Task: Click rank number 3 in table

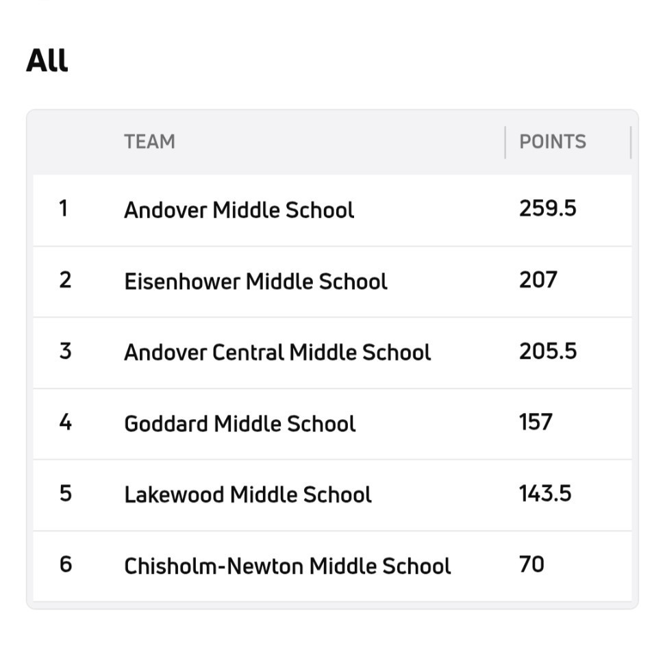Action: 65,351
